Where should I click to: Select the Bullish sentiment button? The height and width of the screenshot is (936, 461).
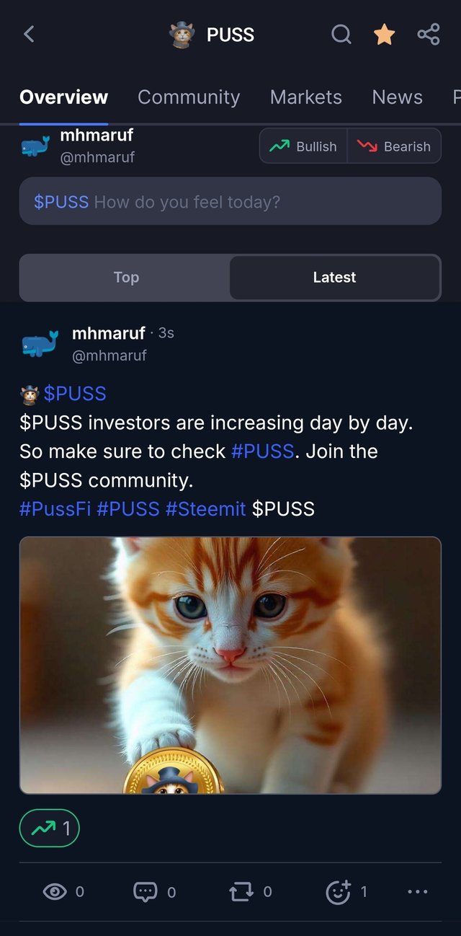(303, 146)
